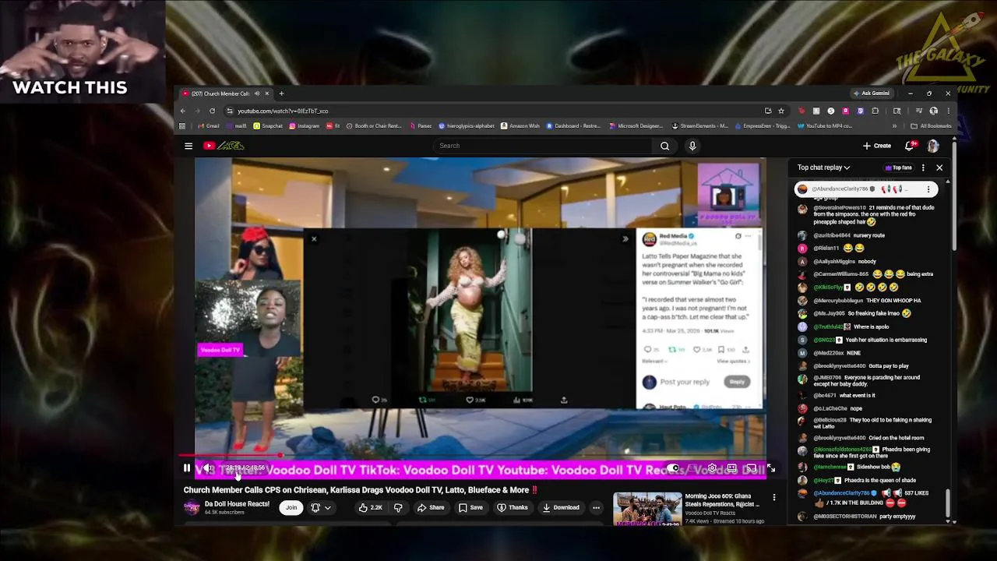Open Snapchat bookmark
The width and height of the screenshot is (997, 561).
click(268, 126)
